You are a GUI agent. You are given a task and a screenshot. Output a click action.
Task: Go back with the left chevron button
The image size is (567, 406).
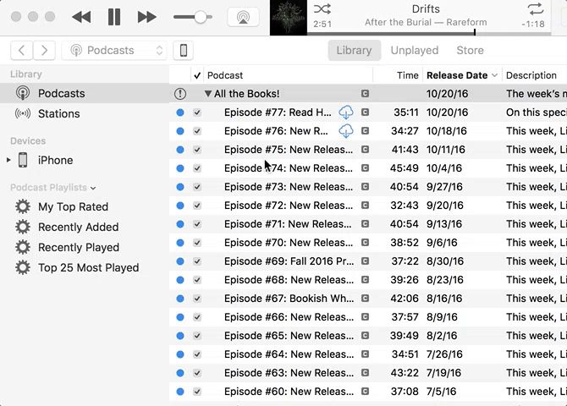pyautogui.click(x=22, y=50)
